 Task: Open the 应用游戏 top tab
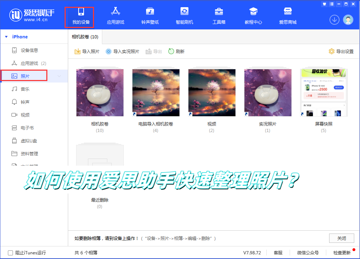tap(116, 16)
